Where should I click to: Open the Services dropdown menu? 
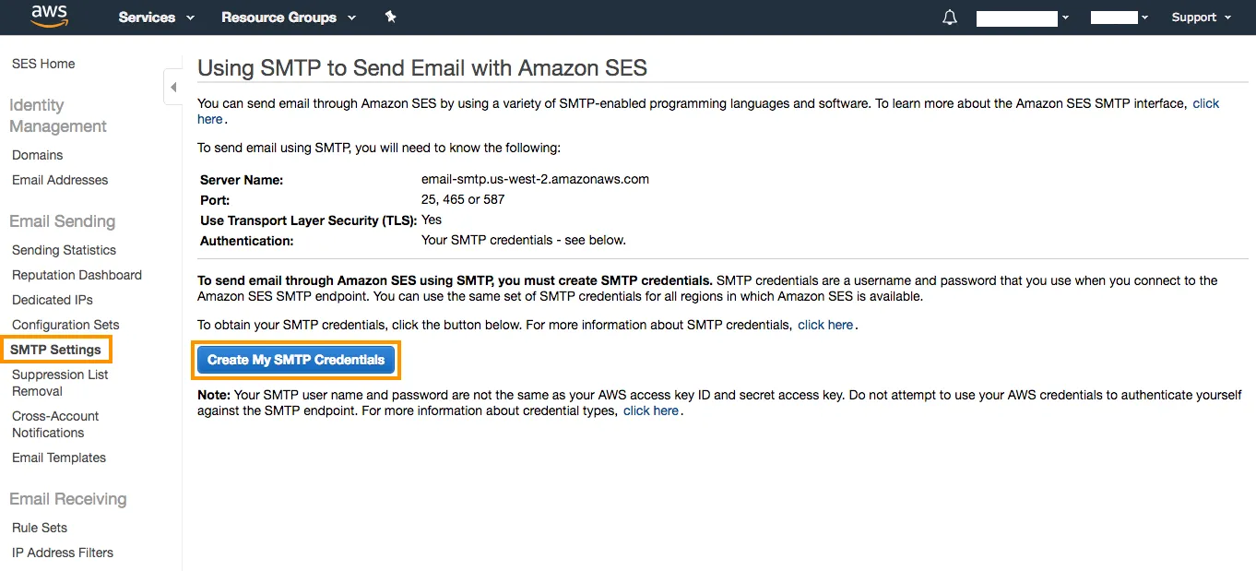[157, 18]
